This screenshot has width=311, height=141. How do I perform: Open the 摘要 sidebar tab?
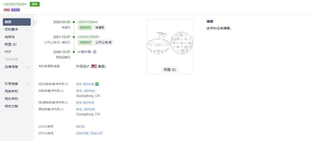(17, 22)
